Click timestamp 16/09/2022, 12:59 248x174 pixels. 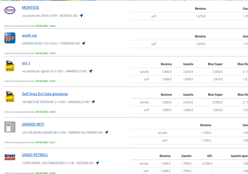click(45, 53)
